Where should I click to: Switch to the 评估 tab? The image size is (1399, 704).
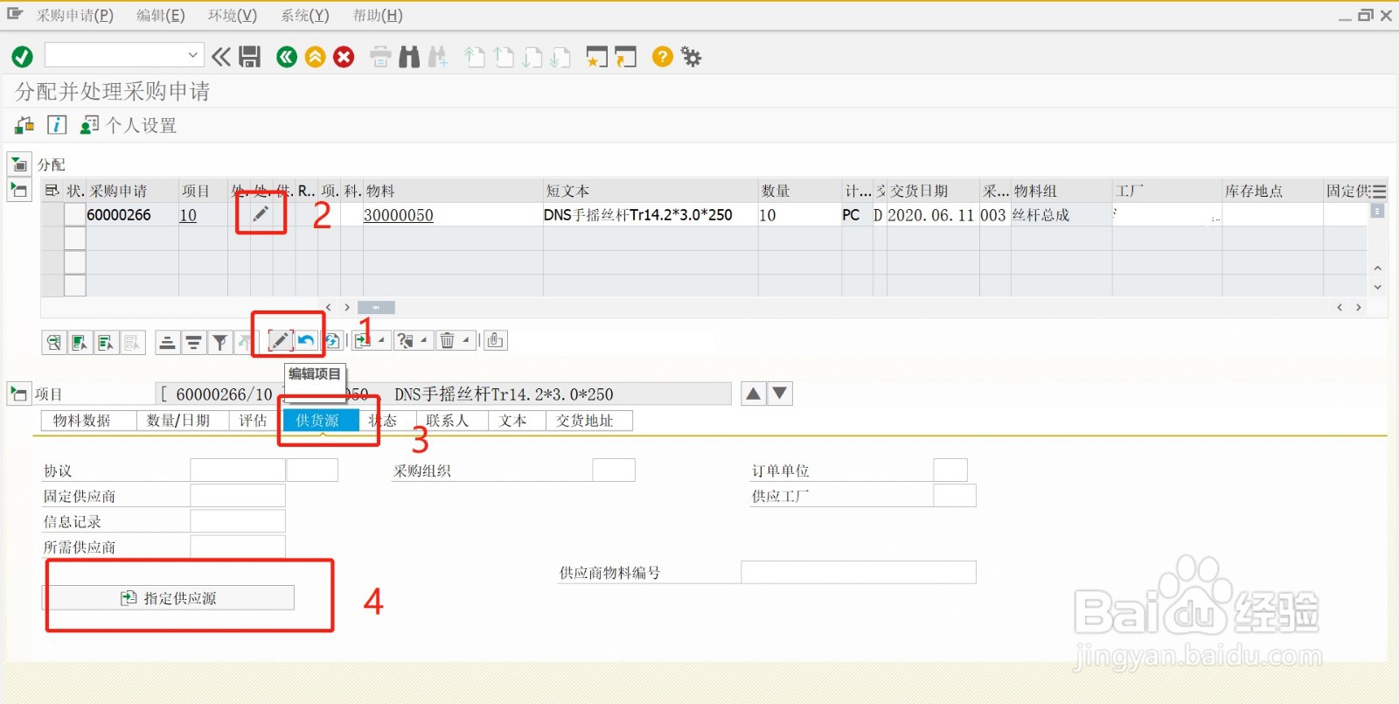point(253,421)
